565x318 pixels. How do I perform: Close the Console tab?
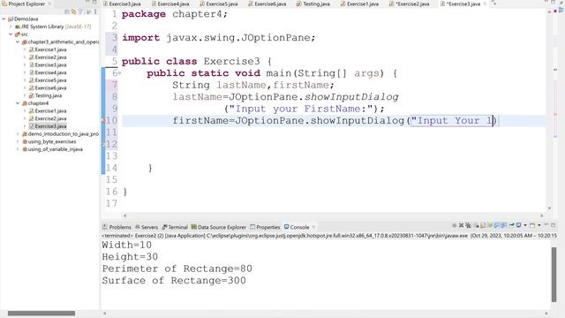(313, 227)
